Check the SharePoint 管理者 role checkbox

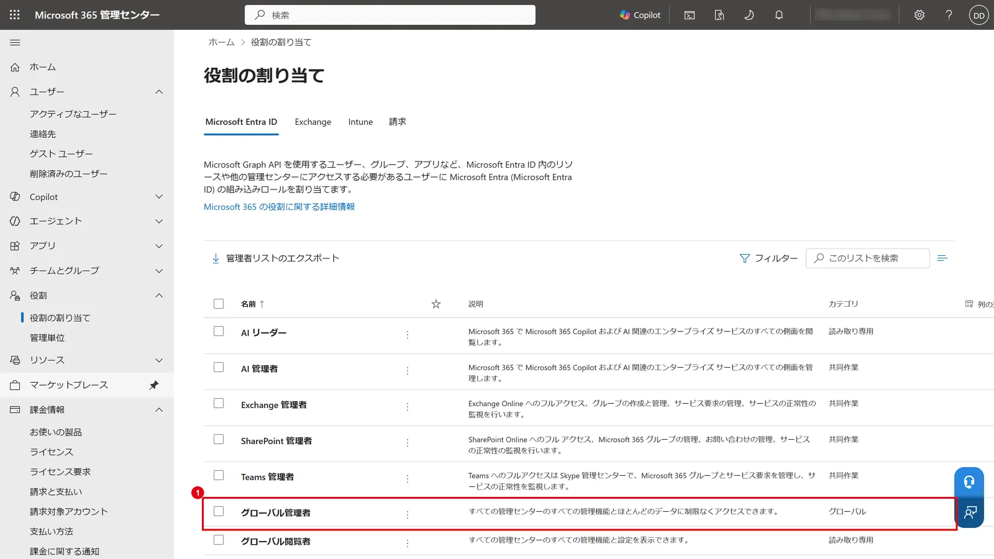pos(219,439)
